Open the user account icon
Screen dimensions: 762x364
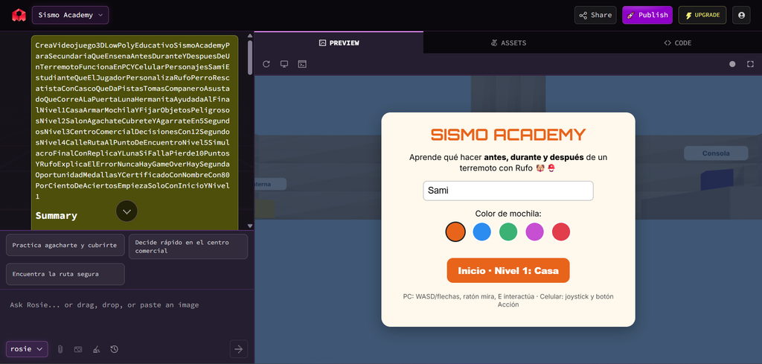(741, 15)
